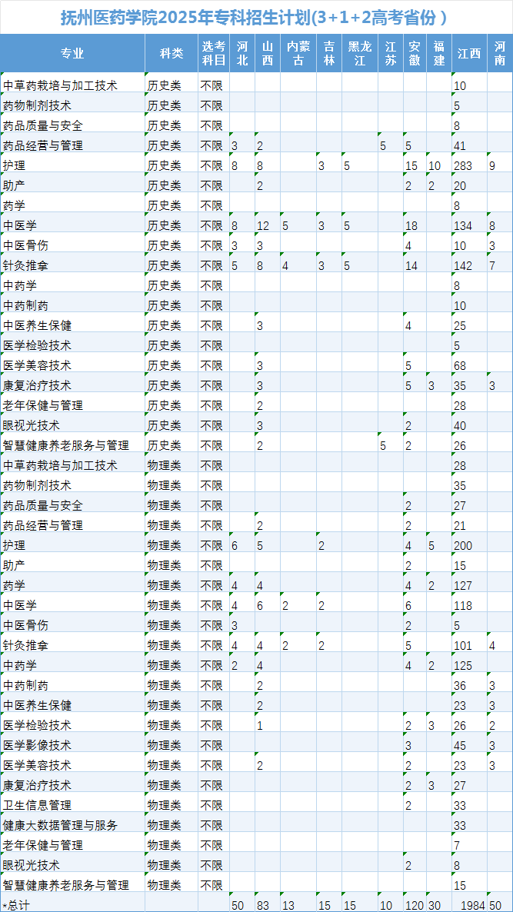Click the 黑龙江 province header
The image size is (513, 912).
(359, 54)
